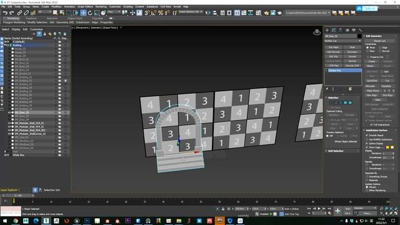Click Pin Stack icon below modifier stack
This screenshot has width=400, height=225.
(x=327, y=89)
